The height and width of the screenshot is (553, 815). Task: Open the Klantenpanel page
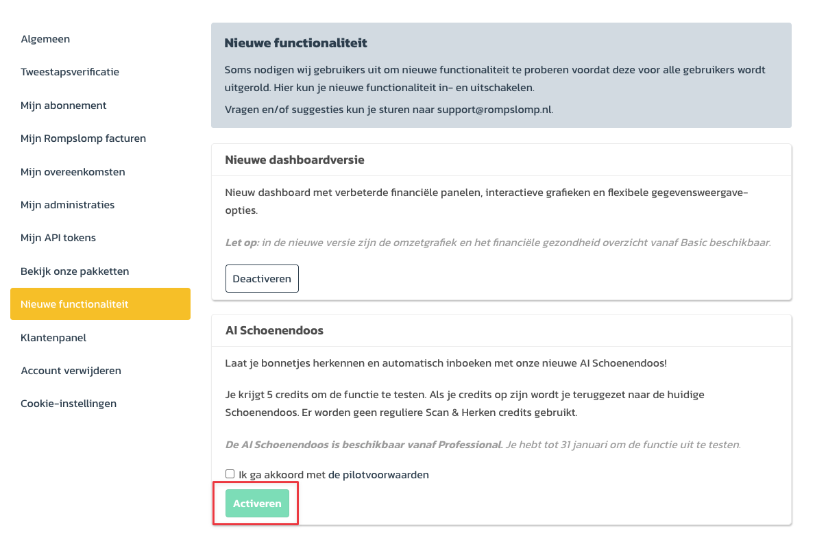[x=53, y=338]
